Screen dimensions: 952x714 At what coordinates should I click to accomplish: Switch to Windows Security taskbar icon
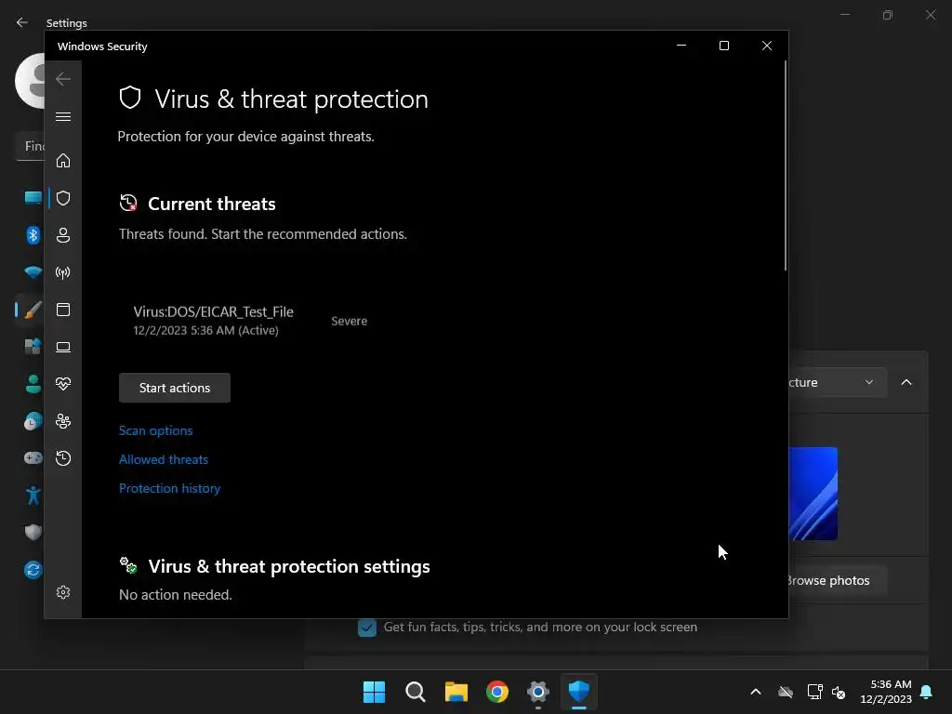pos(578,692)
